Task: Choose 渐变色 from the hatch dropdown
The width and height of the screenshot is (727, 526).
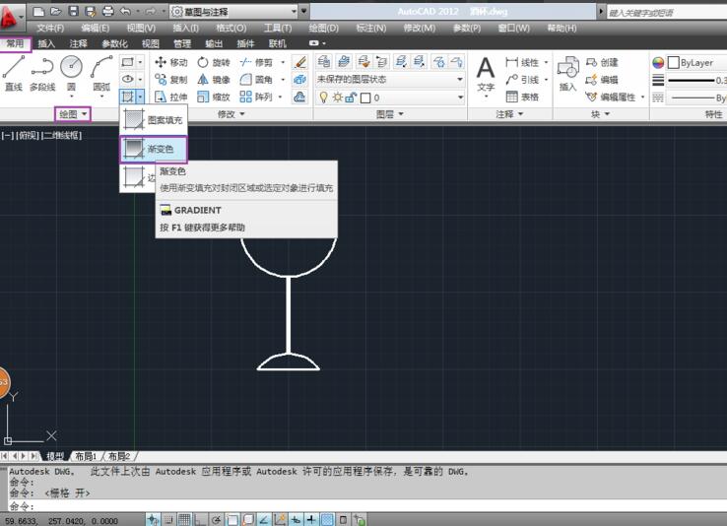Action: [154, 149]
